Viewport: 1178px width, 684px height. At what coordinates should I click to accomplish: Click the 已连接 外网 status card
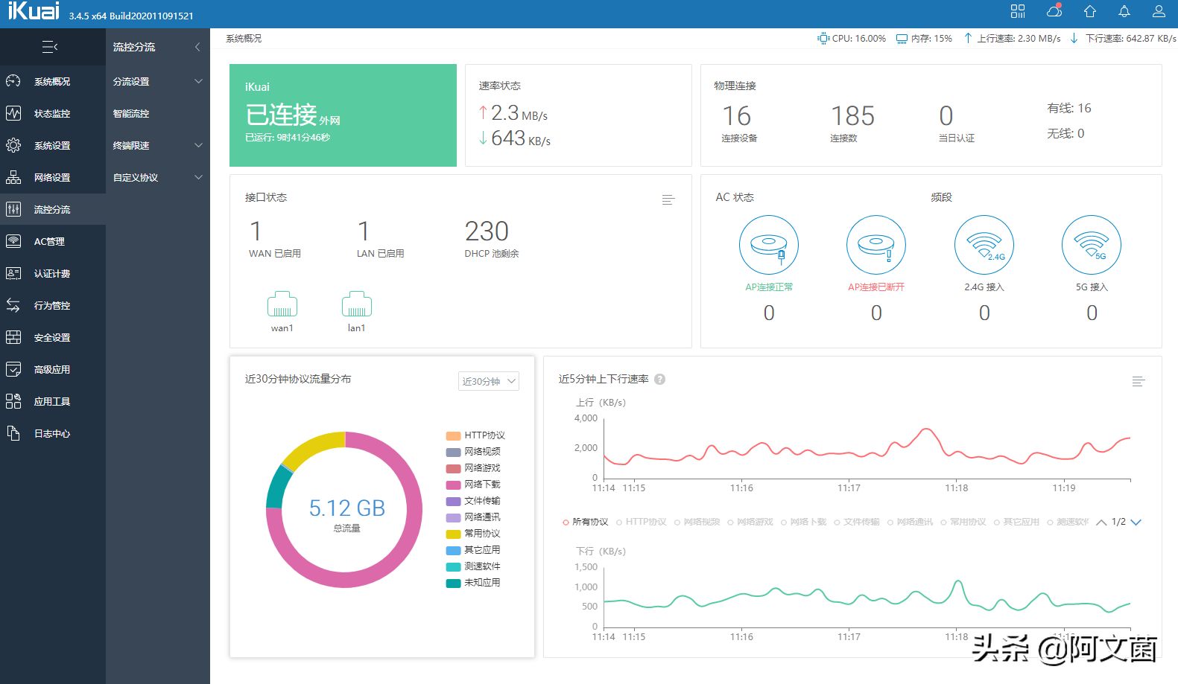click(343, 115)
